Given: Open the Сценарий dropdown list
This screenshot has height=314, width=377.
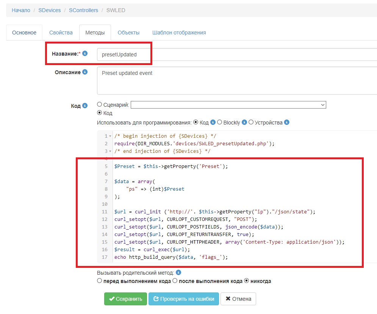Looking at the screenshot, I should [228, 105].
